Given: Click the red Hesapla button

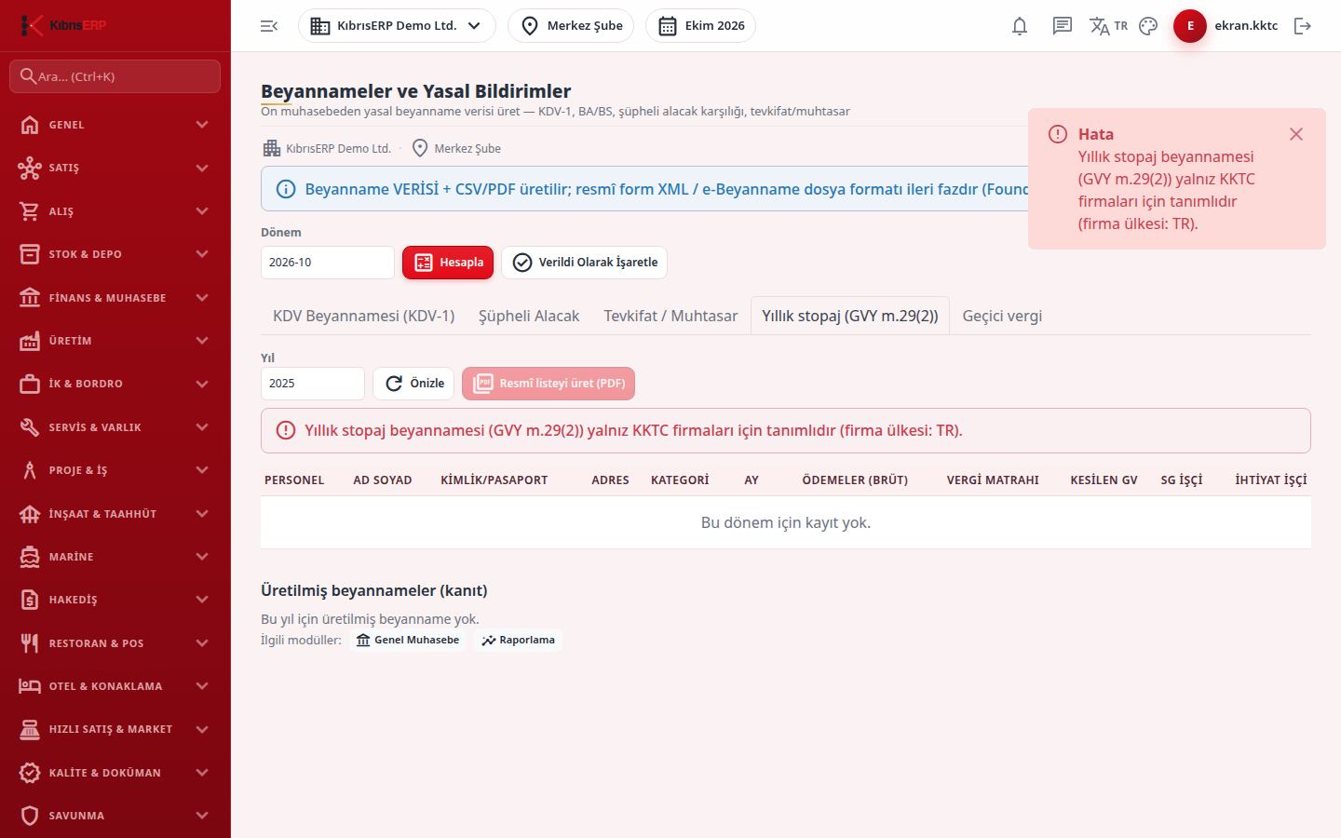Looking at the screenshot, I should pyautogui.click(x=448, y=263).
